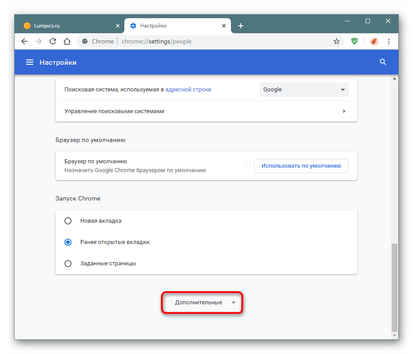Open the Google search engine dropdown
413x354 pixels.
(x=304, y=90)
